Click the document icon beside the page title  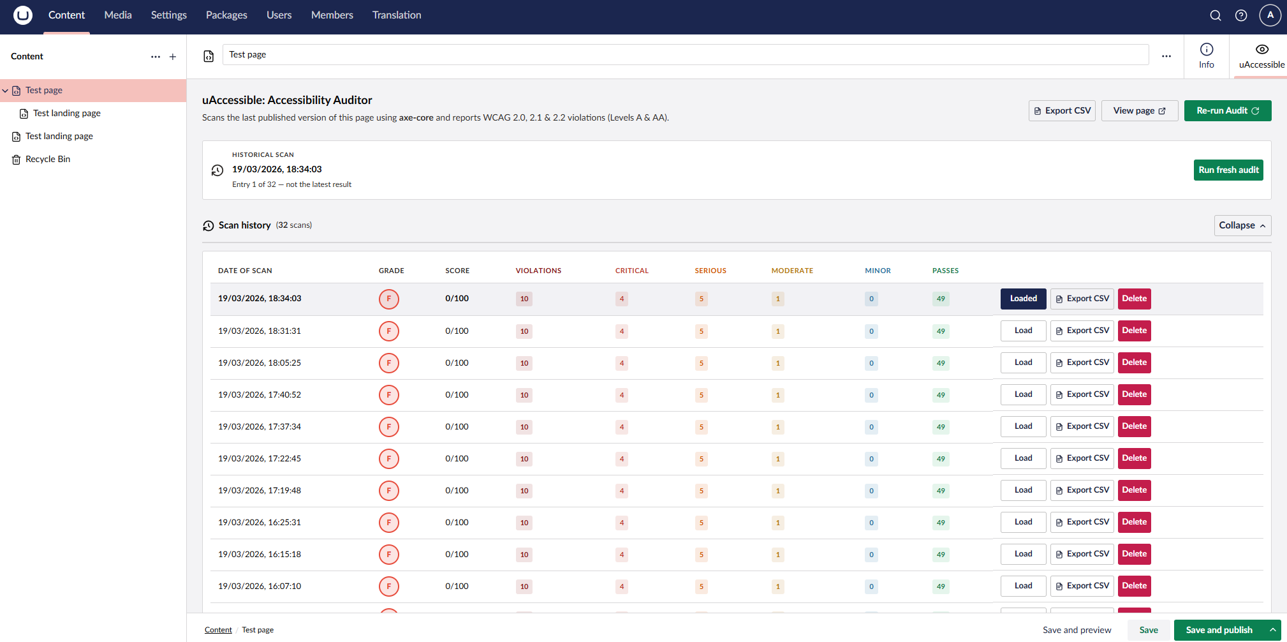[209, 56]
